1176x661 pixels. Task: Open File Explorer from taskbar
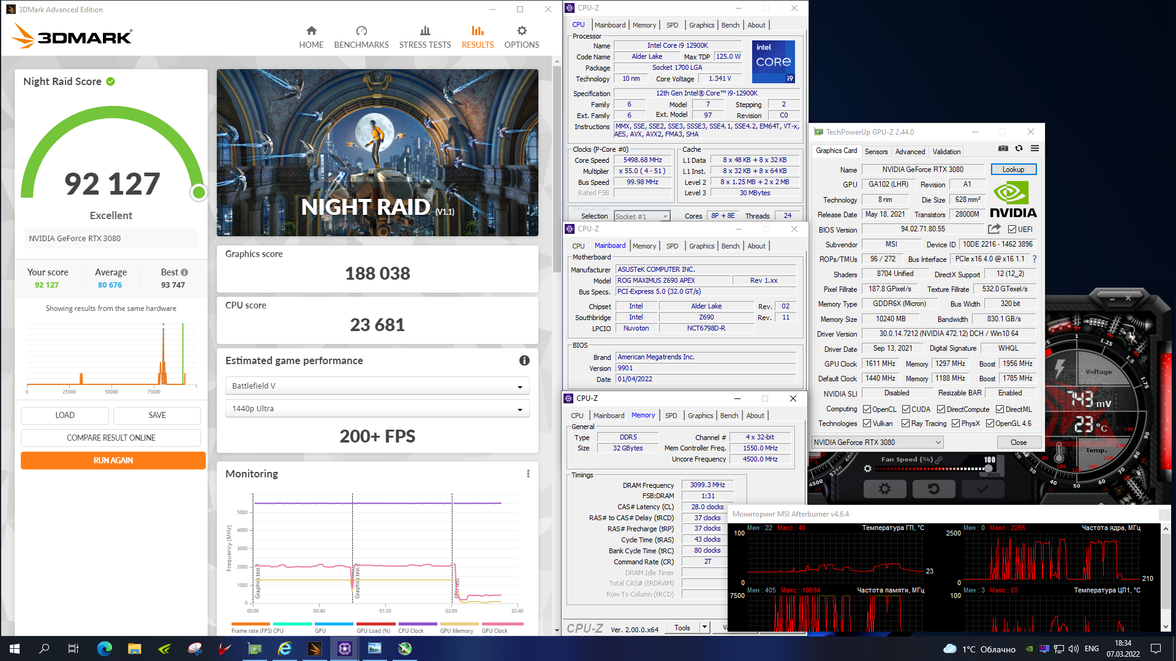pos(134,649)
